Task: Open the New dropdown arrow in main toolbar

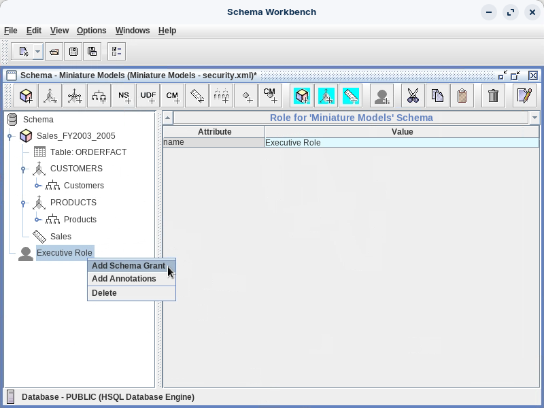Action: click(38, 52)
